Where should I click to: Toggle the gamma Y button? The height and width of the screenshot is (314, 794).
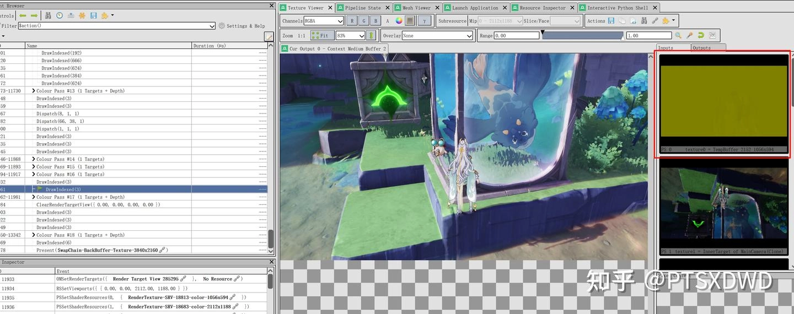pyautogui.click(x=425, y=20)
